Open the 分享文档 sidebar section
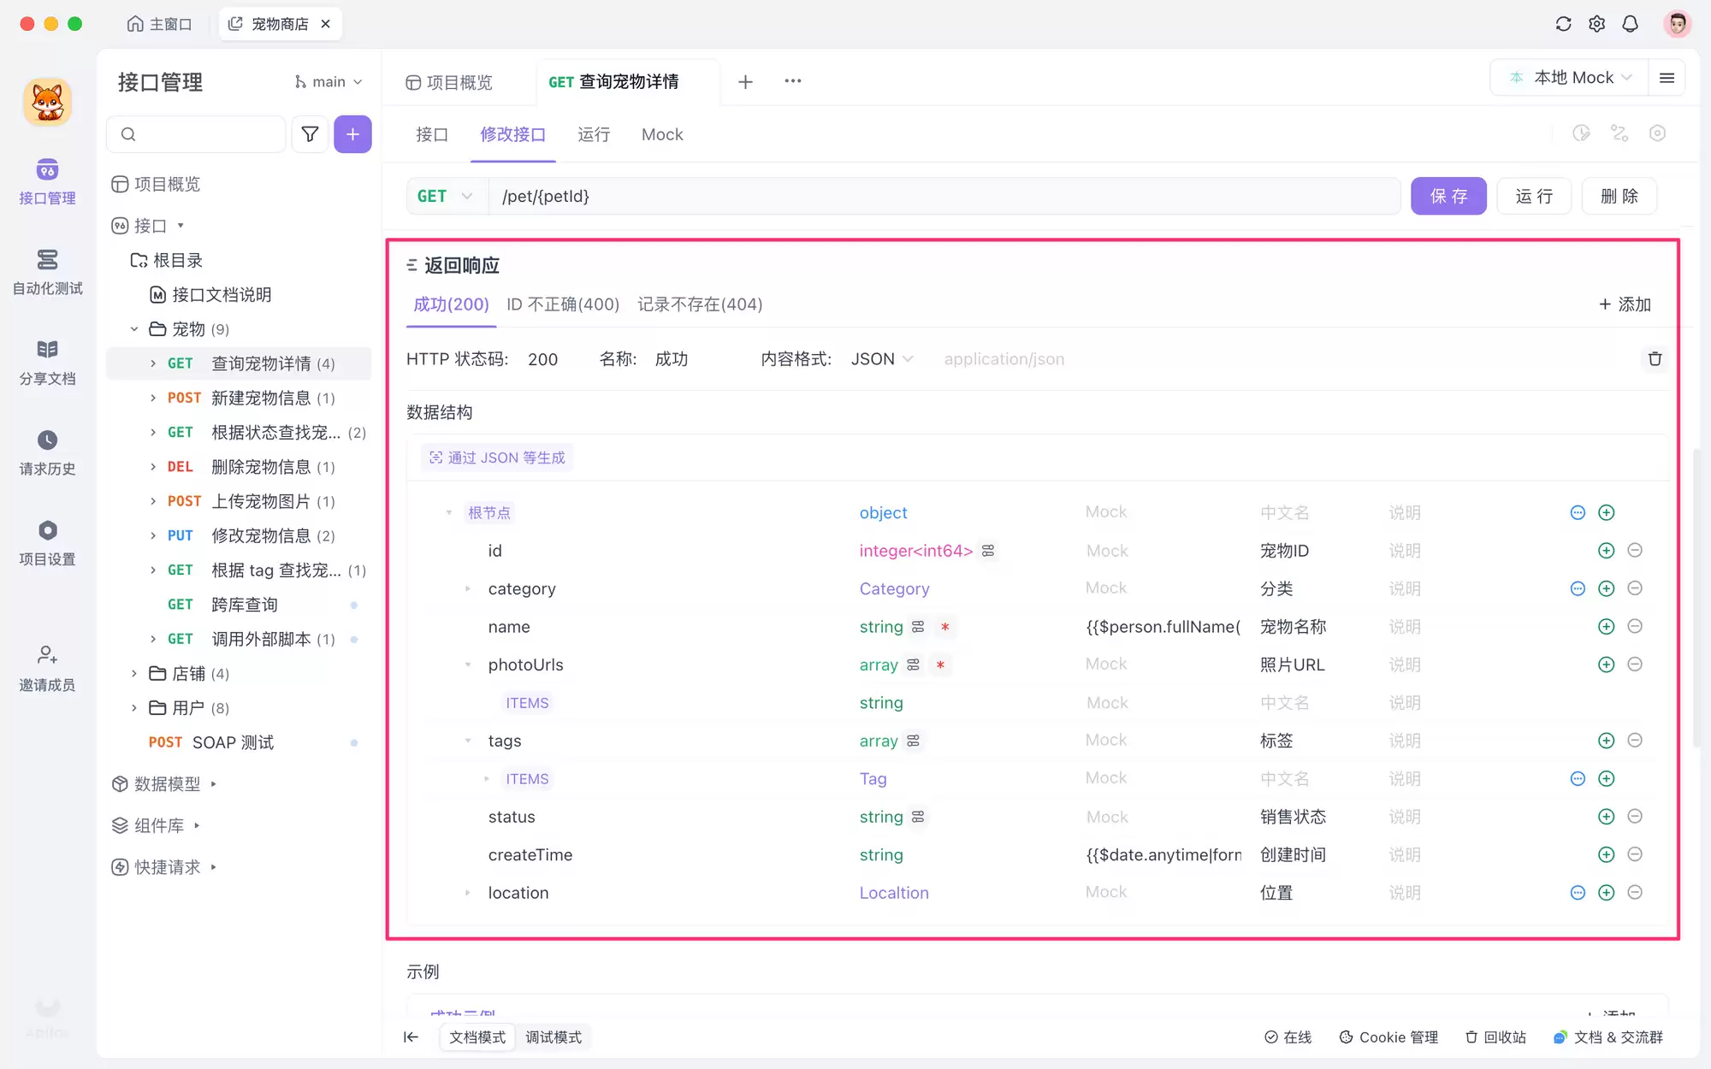 point(47,363)
